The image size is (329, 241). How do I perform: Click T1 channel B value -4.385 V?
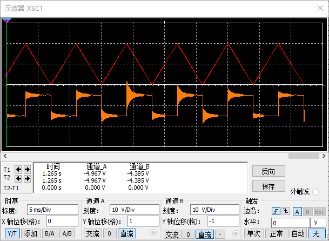[138, 173]
